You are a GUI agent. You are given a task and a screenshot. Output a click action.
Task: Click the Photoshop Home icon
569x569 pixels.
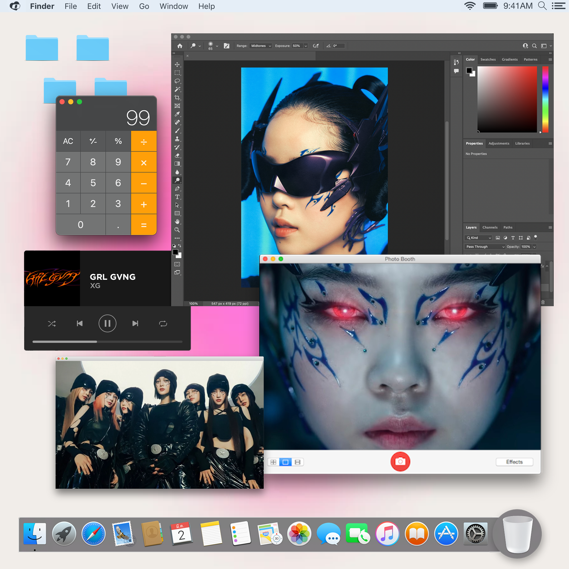(180, 46)
